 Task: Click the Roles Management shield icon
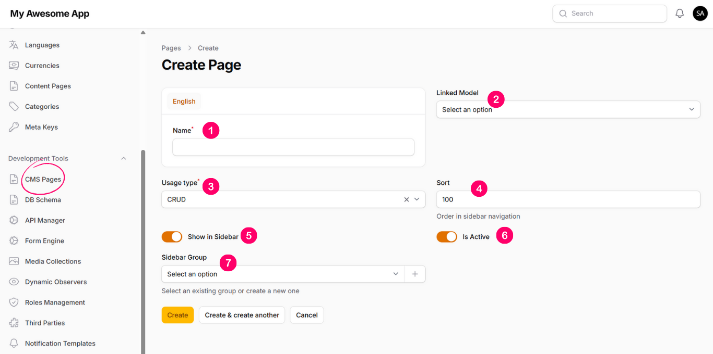[14, 302]
